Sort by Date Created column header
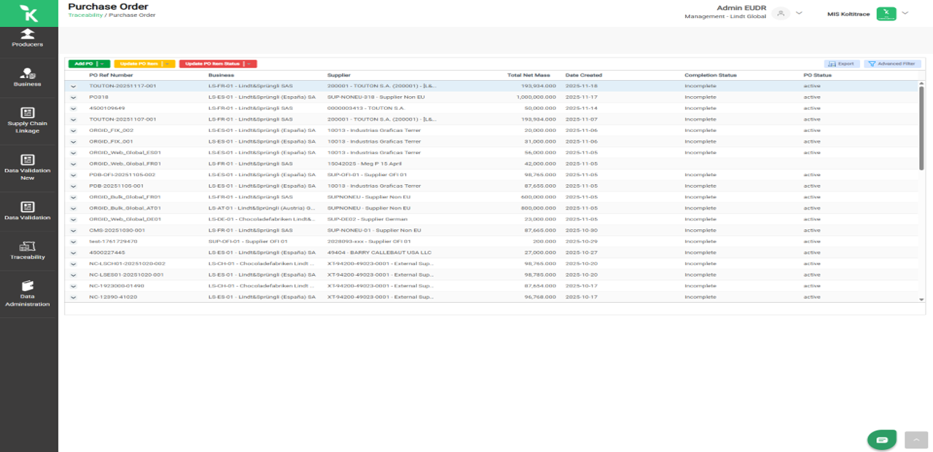This screenshot has width=933, height=452. pos(583,75)
